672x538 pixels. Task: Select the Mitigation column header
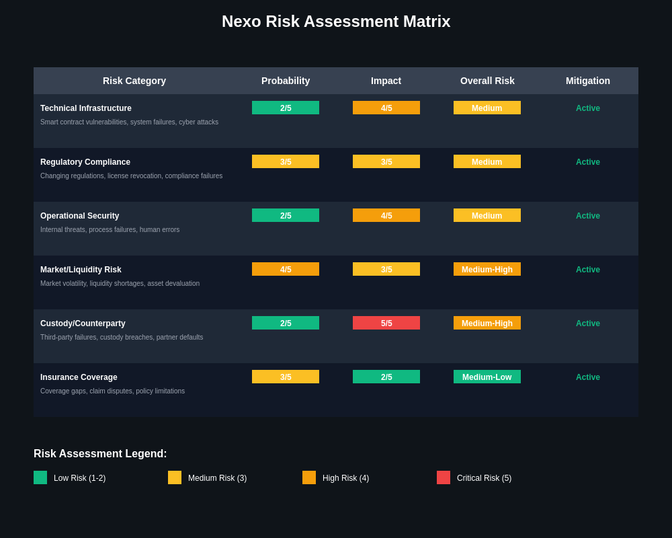coord(588,81)
